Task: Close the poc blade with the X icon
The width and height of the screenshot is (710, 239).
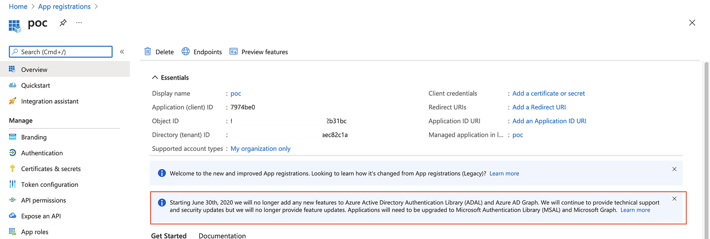Action: tap(692, 23)
